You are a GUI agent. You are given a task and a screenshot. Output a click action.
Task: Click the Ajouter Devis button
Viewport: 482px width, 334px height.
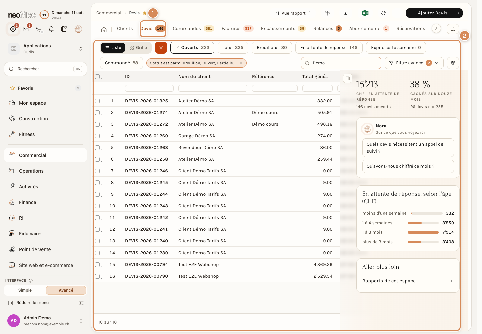point(430,13)
